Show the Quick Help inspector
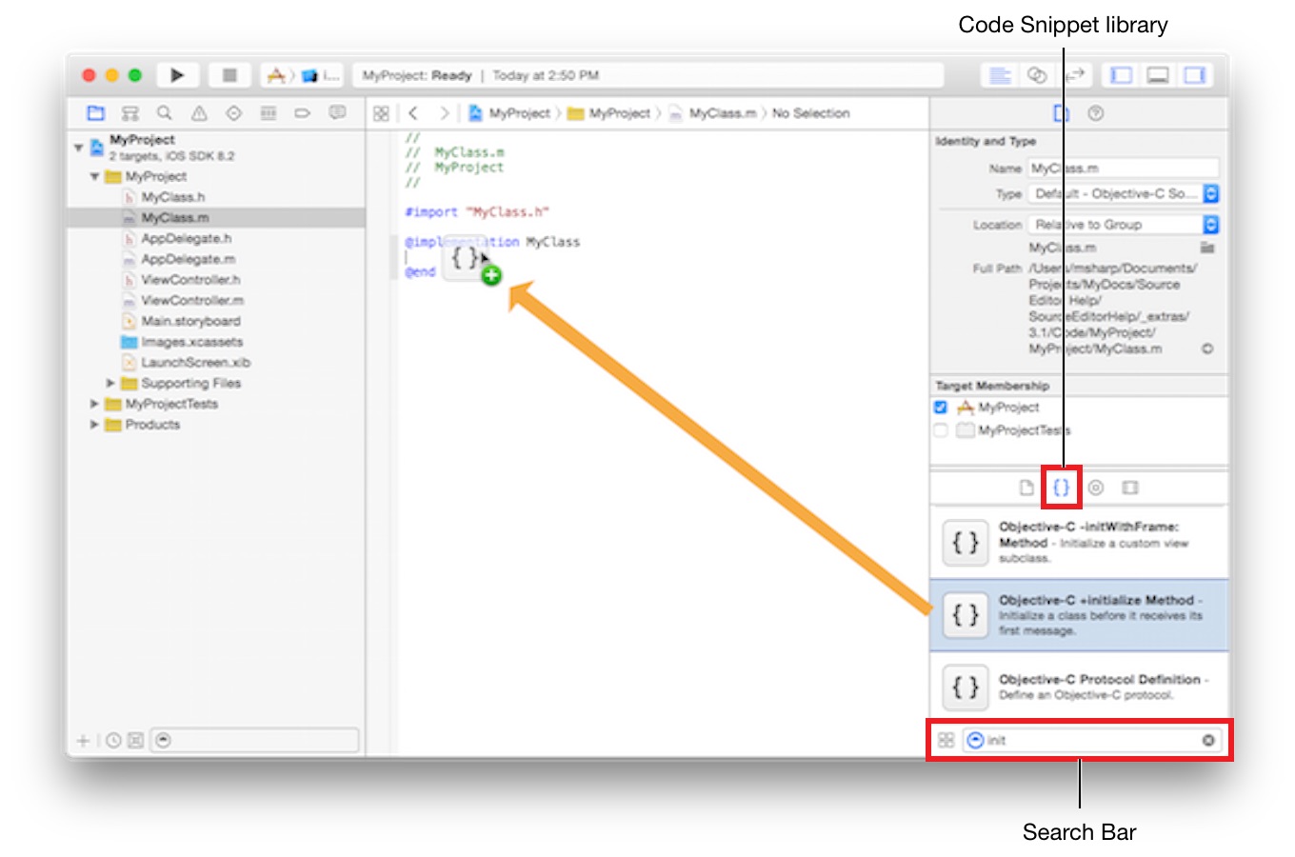1295x857 pixels. [1096, 113]
